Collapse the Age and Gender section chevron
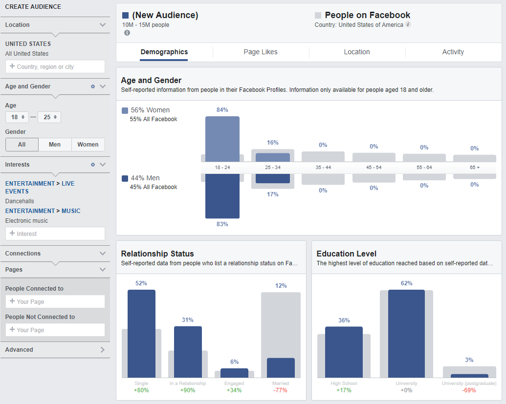 [x=103, y=86]
